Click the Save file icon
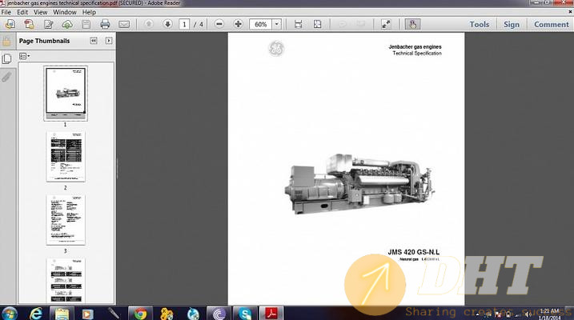Image resolution: width=574 pixels, height=320 pixels. point(86,24)
